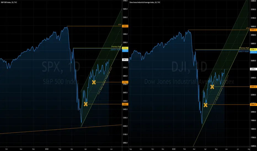Click the 33000.0 label on the DJI price axis
Viewport: 257px width, 151px height.
coord(253,1)
